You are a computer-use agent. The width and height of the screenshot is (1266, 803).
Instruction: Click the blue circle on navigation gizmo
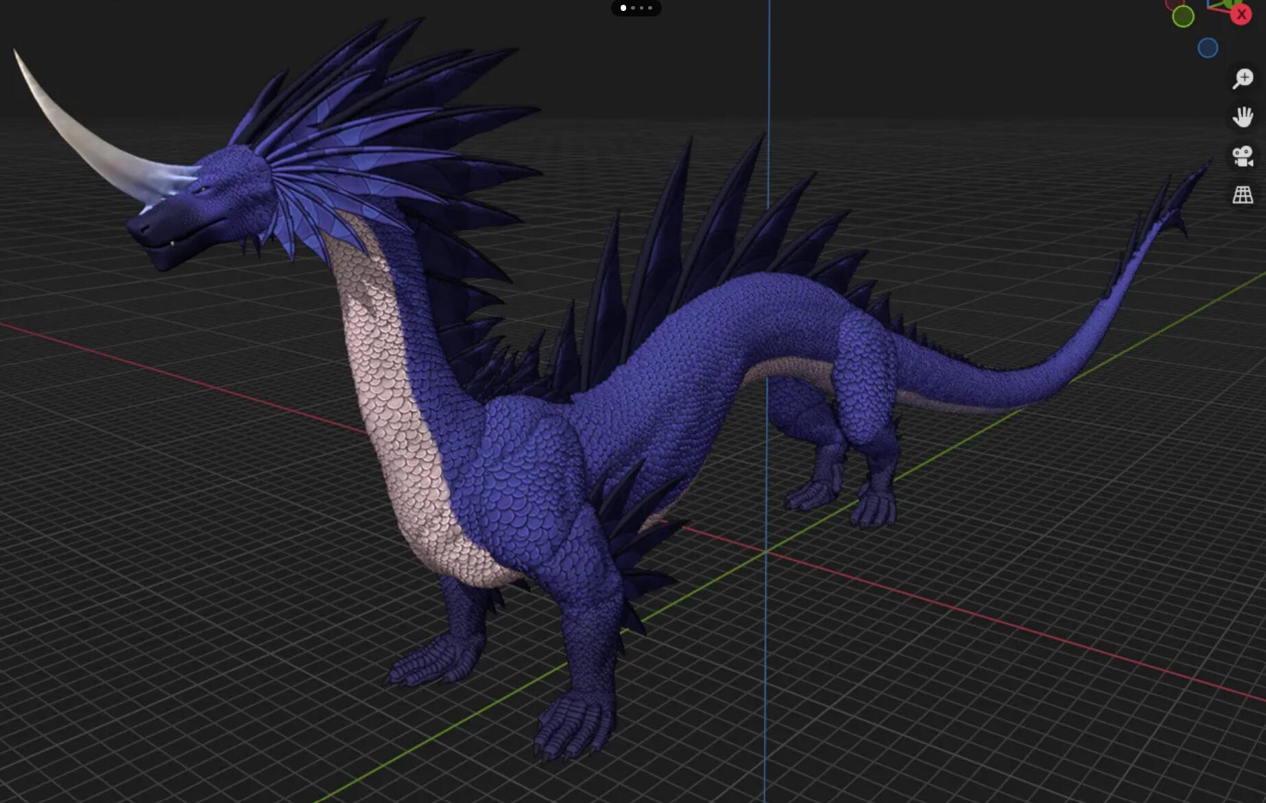1208,48
